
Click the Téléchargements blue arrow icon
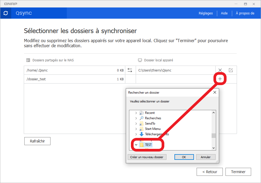[x=142, y=134]
